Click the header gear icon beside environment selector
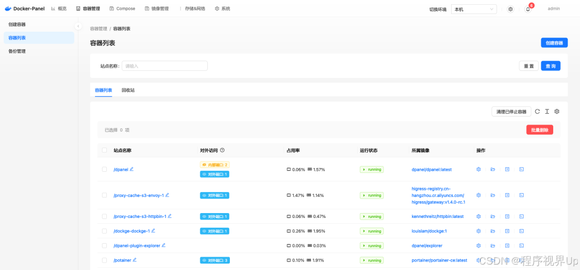The height and width of the screenshot is (270, 580). tap(511, 9)
